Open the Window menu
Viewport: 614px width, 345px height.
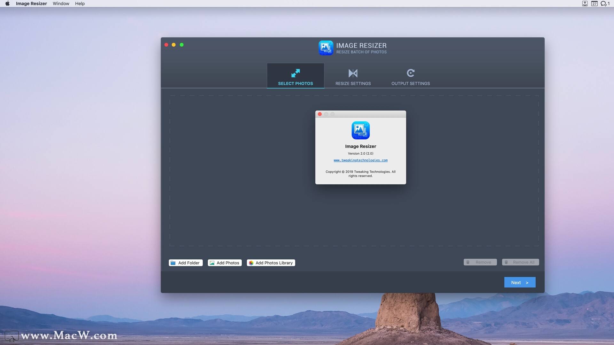pyautogui.click(x=61, y=4)
